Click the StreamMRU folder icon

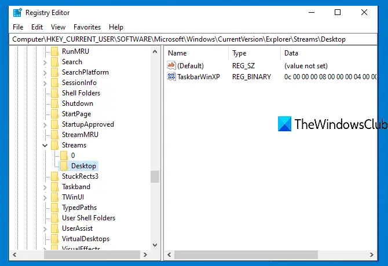pos(54,135)
